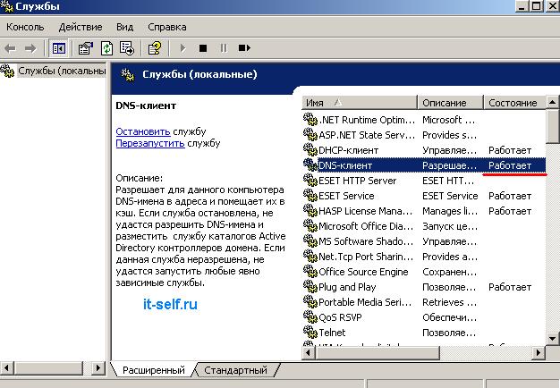Viewport: 560px width, 388px height.
Task: Click the Stop service square icon
Action: click(x=203, y=48)
